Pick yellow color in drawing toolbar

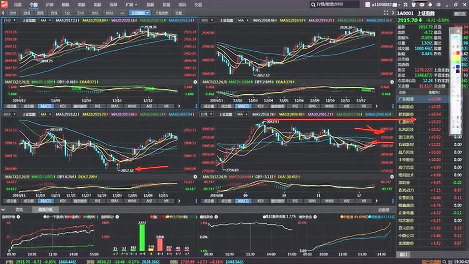tap(458, 58)
